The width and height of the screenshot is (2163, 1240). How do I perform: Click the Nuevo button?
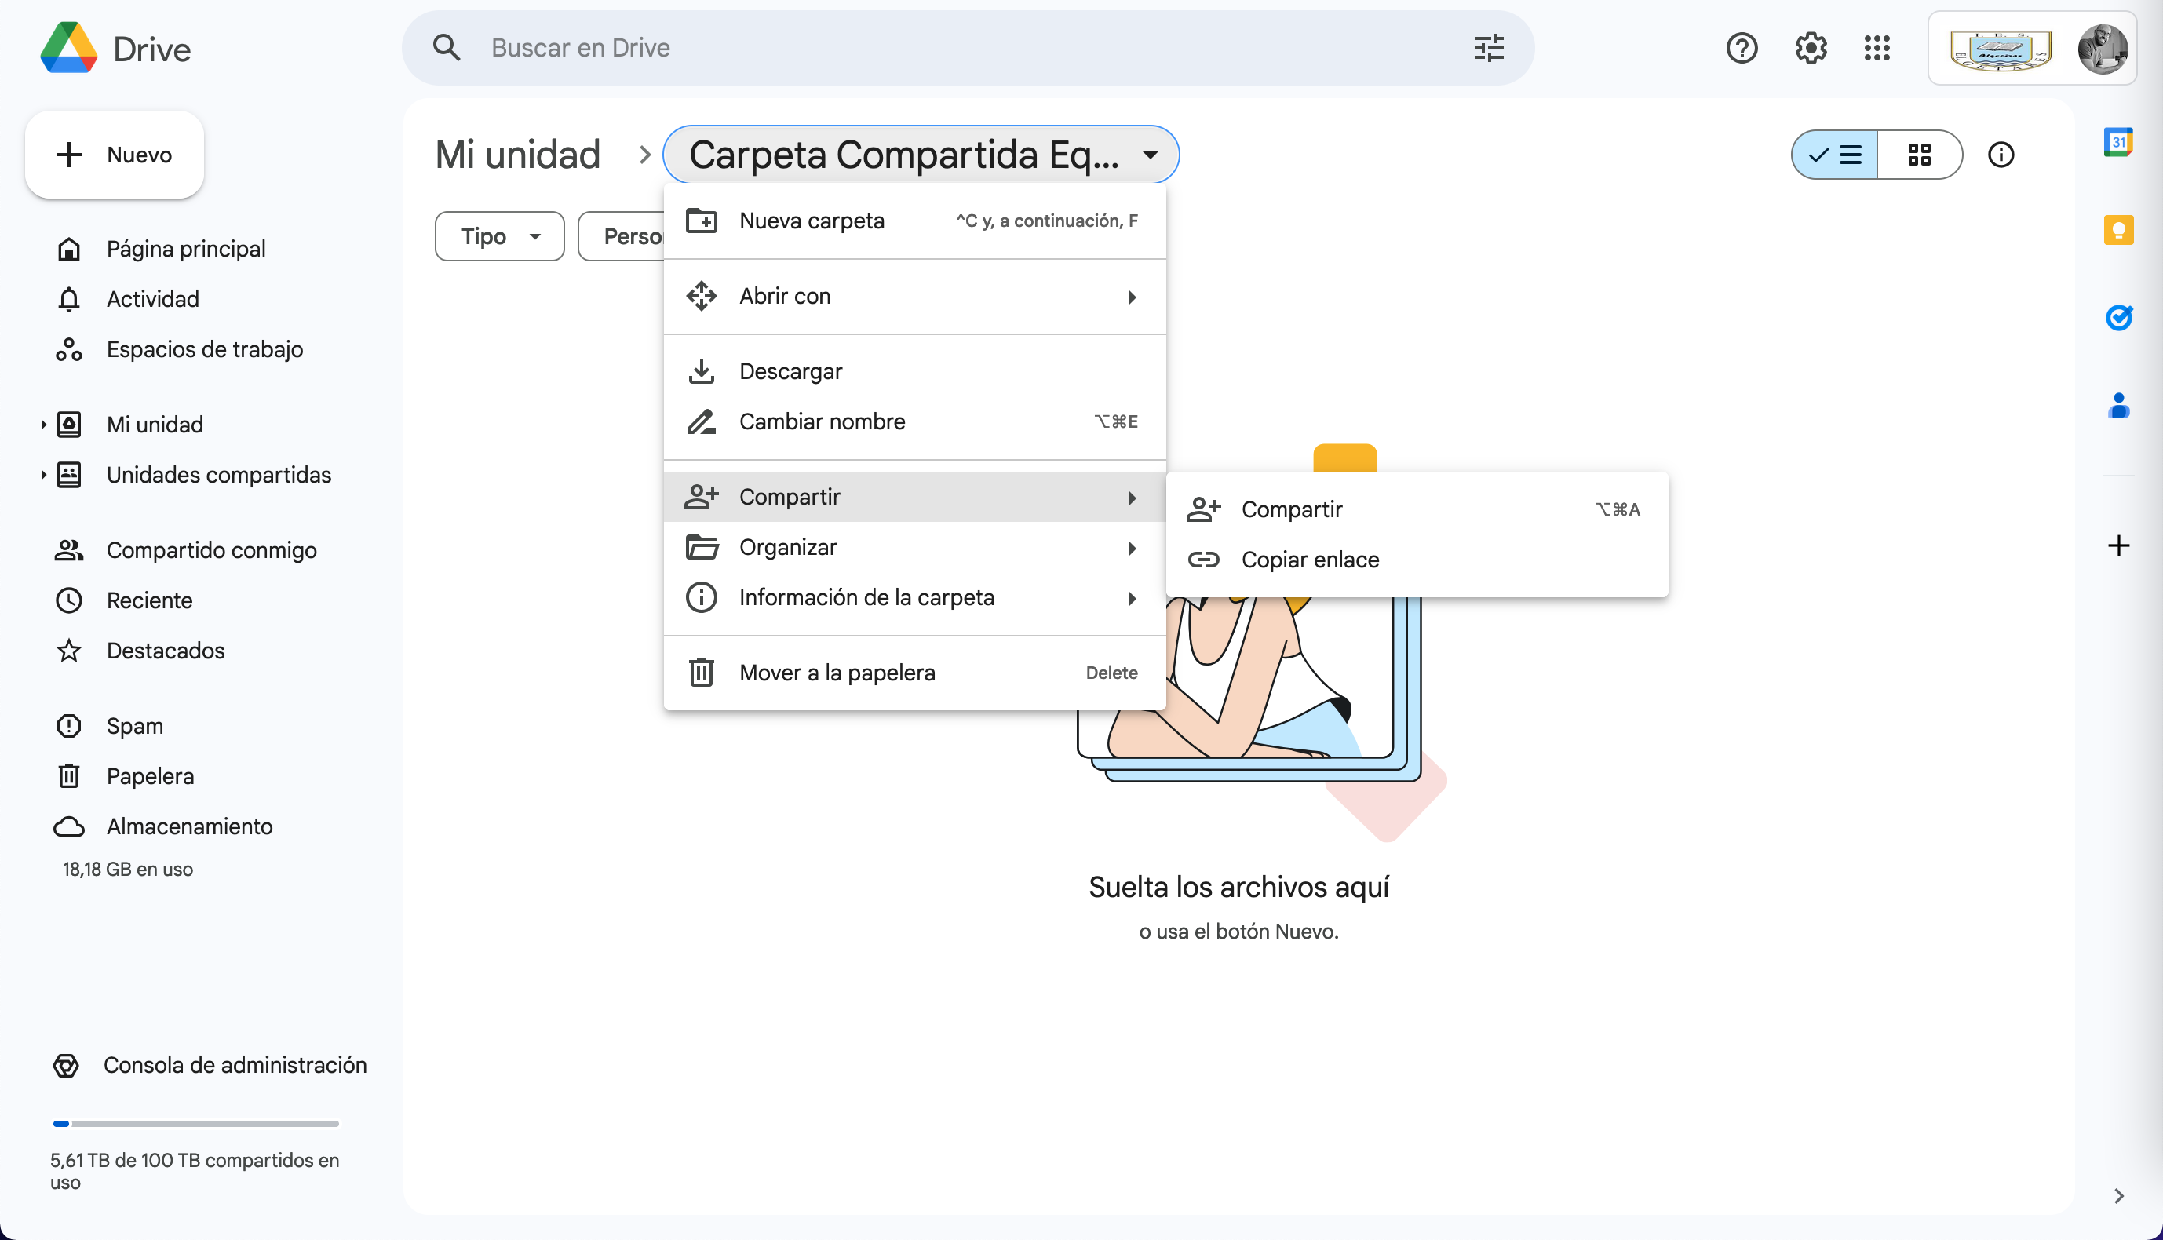pos(114,155)
